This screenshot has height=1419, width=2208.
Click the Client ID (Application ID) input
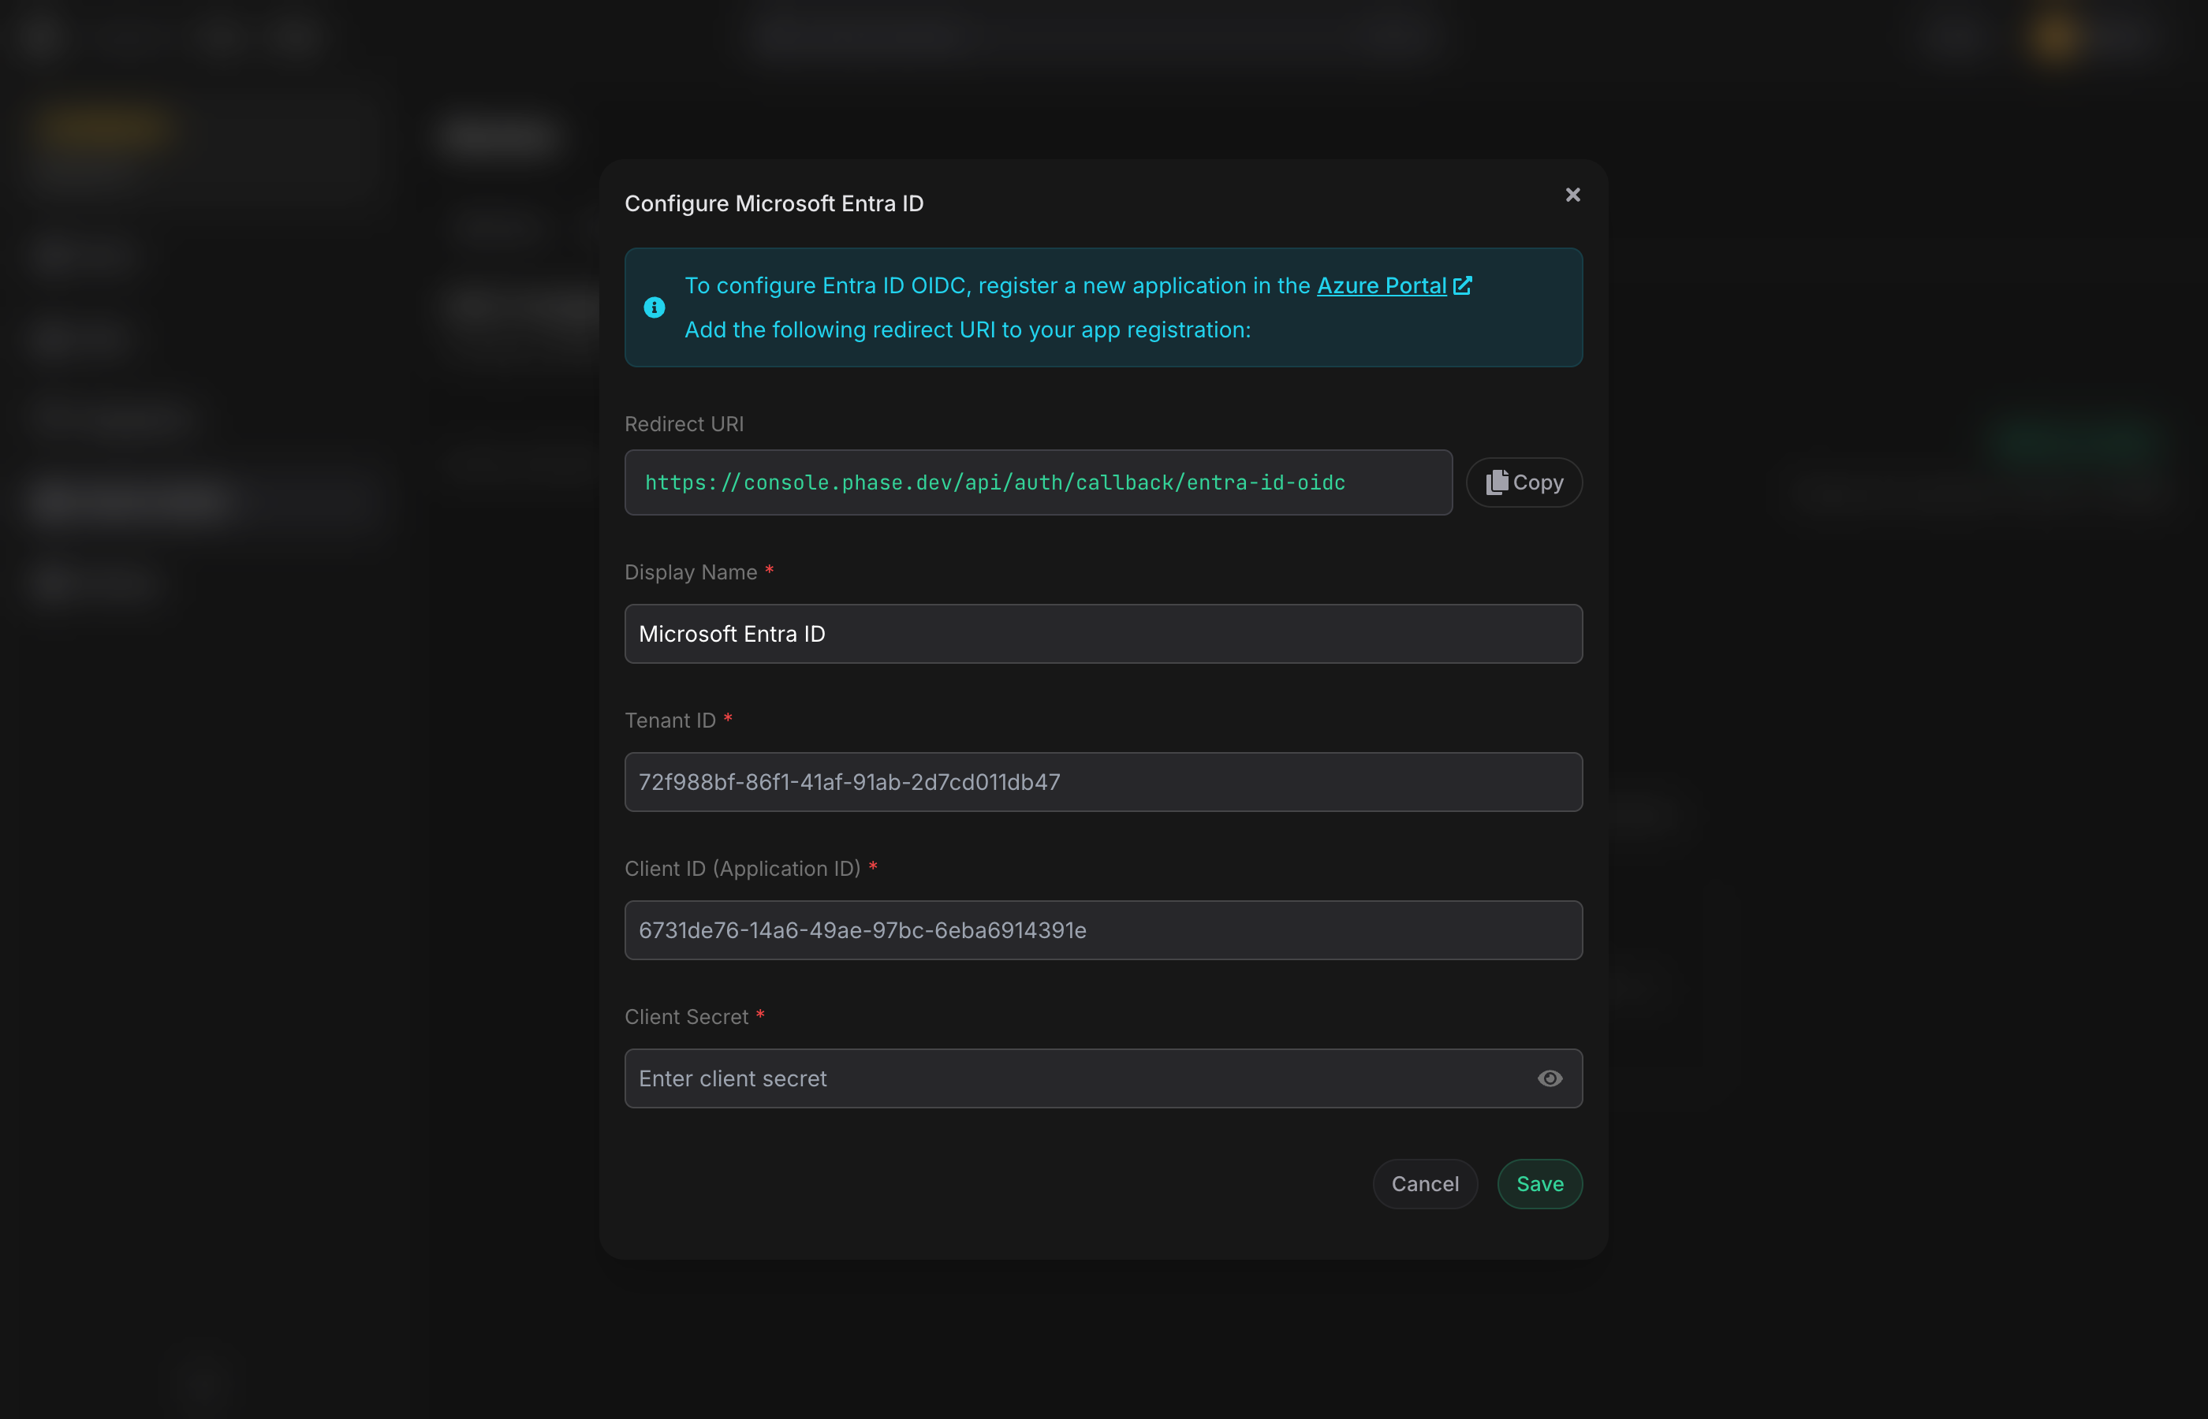tap(1103, 929)
